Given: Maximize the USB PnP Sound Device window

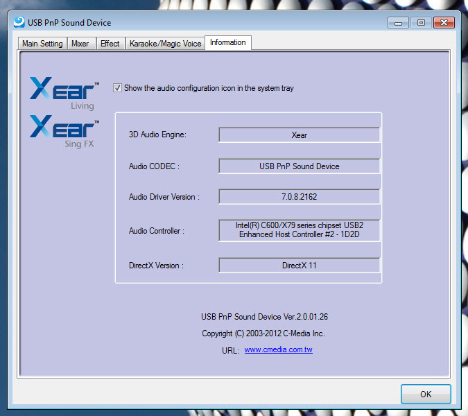Looking at the screenshot, I should point(421,23).
